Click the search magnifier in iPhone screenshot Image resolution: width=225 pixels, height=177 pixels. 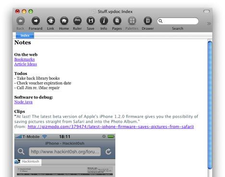click(21, 152)
